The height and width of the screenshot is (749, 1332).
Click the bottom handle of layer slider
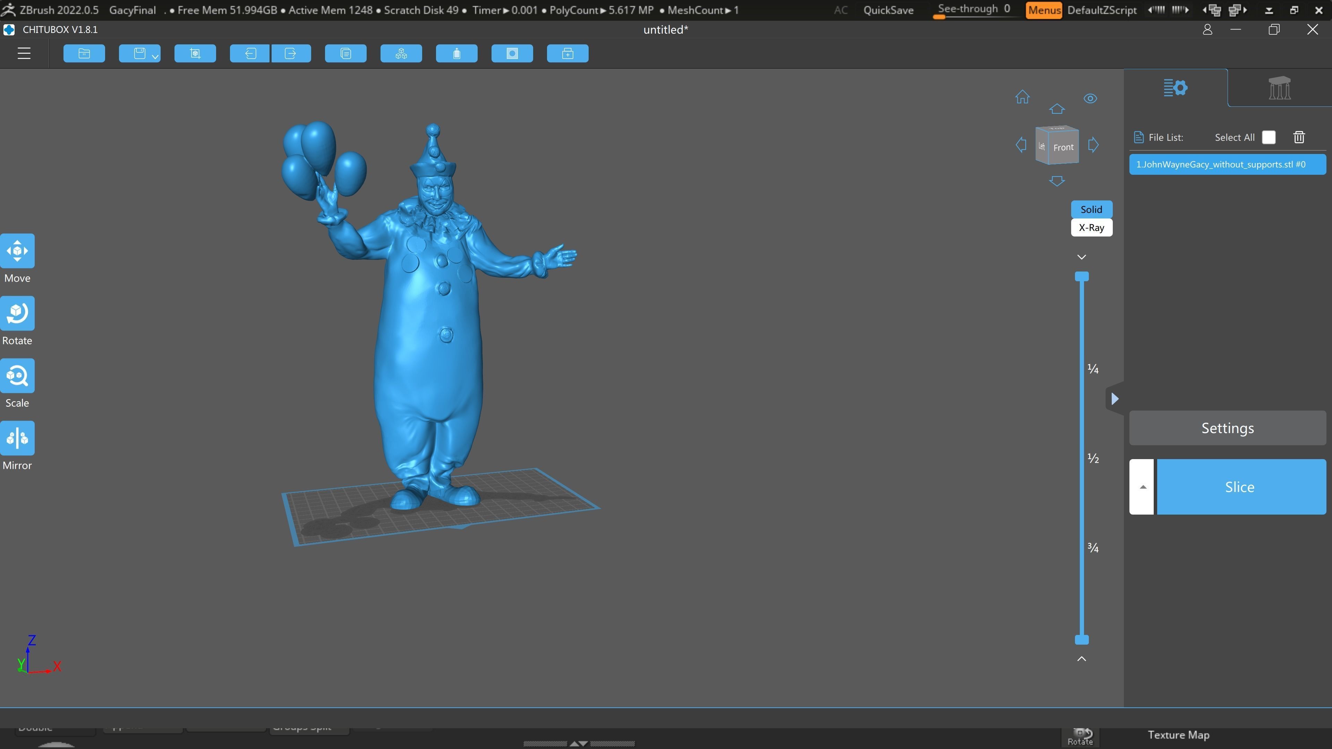[1082, 640]
